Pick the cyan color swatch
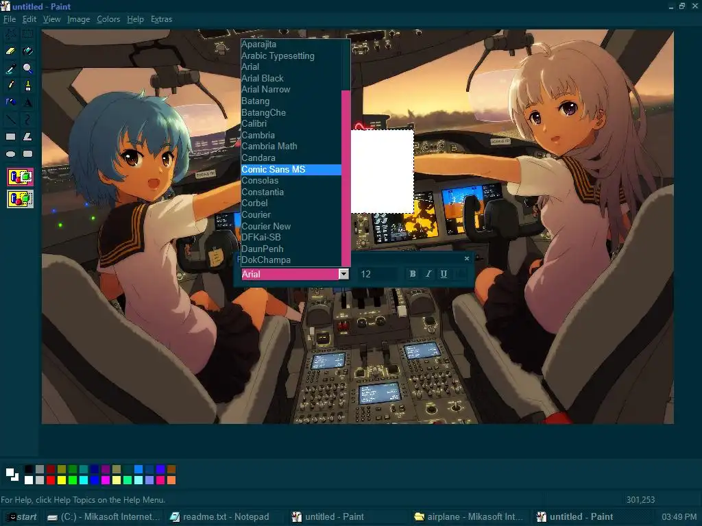The height and width of the screenshot is (526, 702). 84,480
